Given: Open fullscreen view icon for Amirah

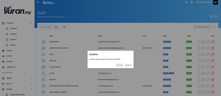Looking at the screenshot, I should coord(199,73).
